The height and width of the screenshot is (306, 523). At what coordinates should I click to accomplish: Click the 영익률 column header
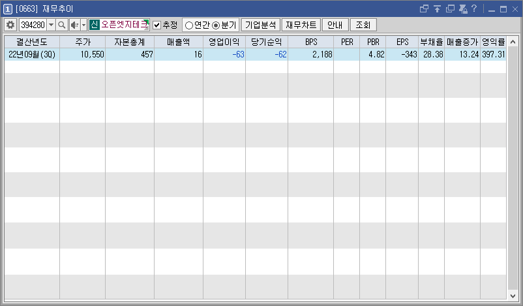tap(493, 42)
